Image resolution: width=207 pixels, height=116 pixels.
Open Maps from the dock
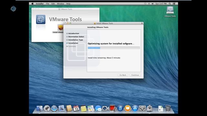[91, 109]
